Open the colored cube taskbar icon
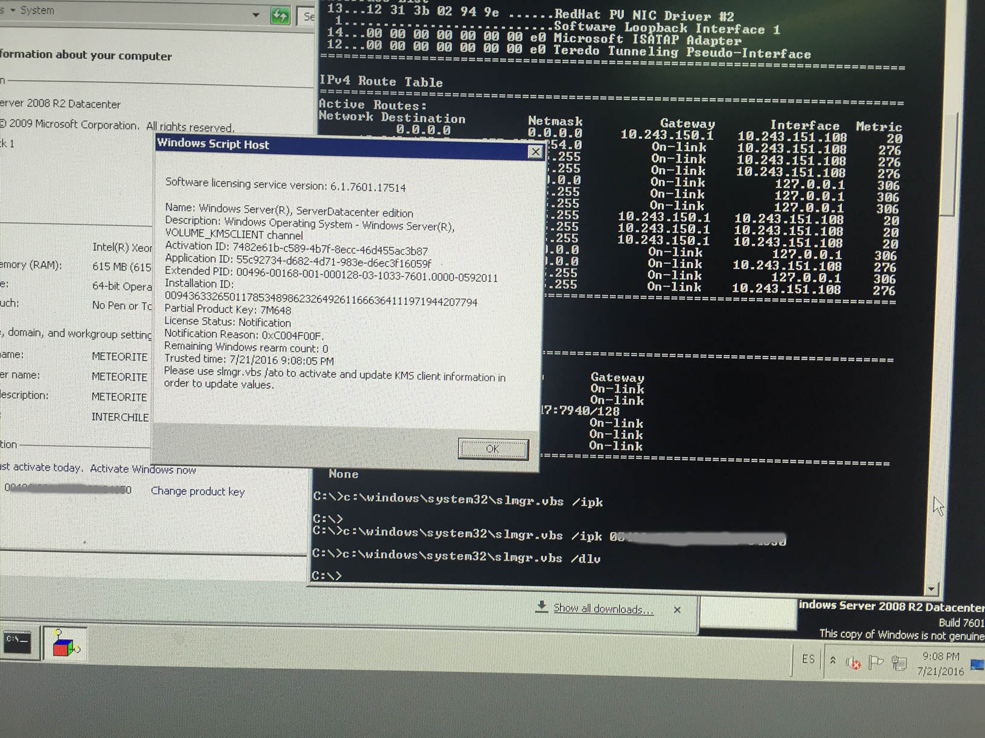Image resolution: width=985 pixels, height=738 pixels. click(x=65, y=643)
